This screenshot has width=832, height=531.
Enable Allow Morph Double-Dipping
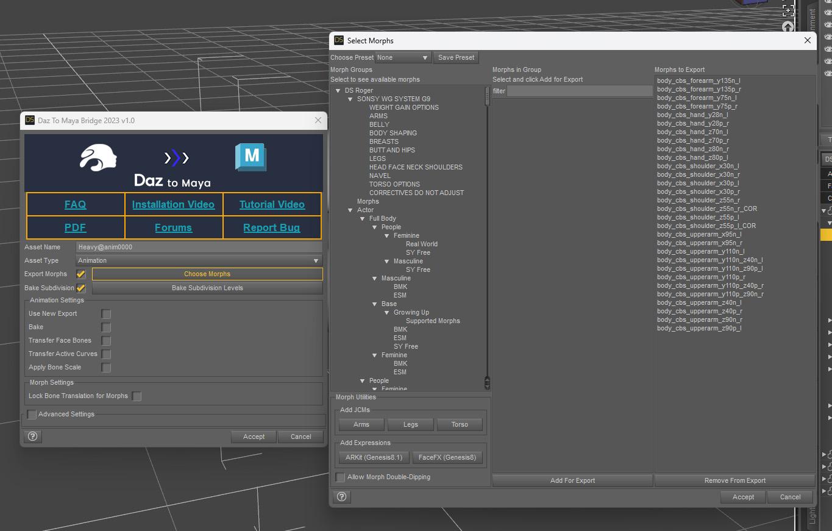340,477
